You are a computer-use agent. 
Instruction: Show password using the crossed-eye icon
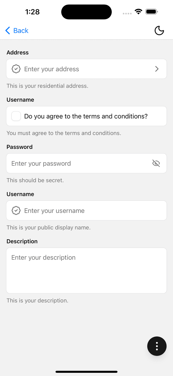pyautogui.click(x=156, y=163)
